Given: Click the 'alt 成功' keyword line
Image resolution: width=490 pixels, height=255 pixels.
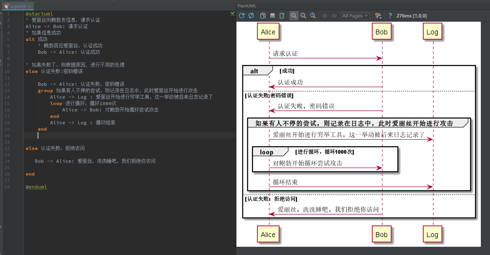Looking at the screenshot, I should [x=36, y=39].
